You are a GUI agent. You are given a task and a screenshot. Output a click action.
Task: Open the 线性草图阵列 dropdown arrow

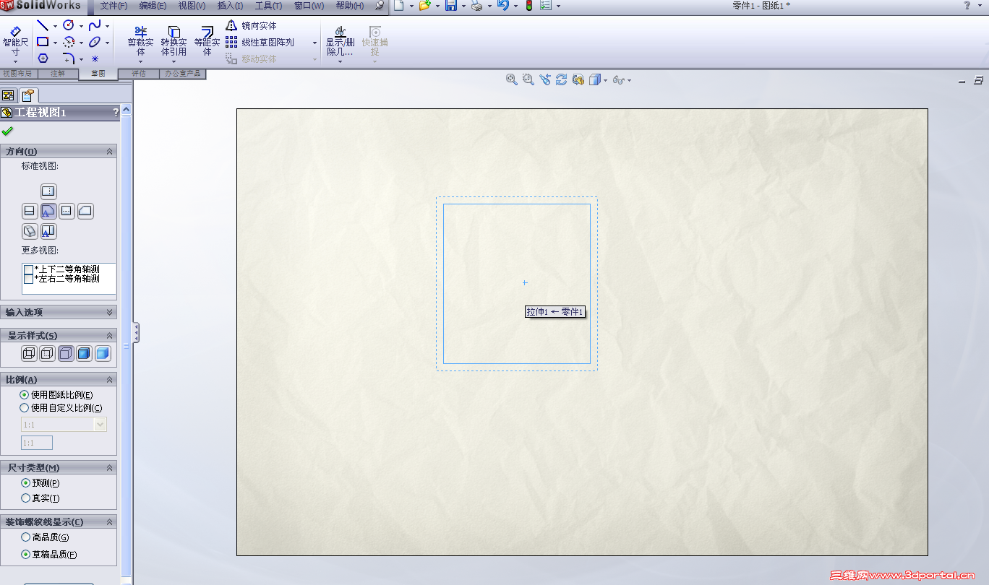(x=314, y=43)
